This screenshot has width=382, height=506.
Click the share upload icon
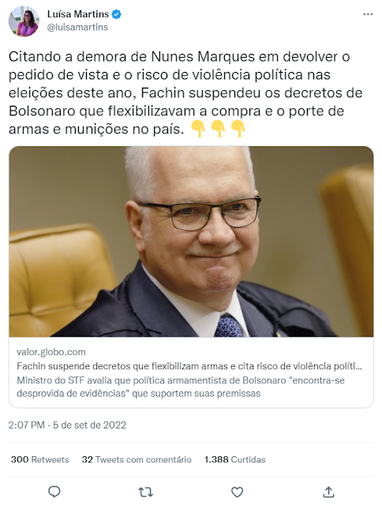click(x=328, y=492)
